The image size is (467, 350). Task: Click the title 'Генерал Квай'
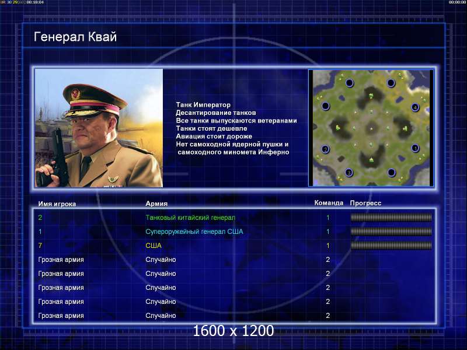coord(75,37)
